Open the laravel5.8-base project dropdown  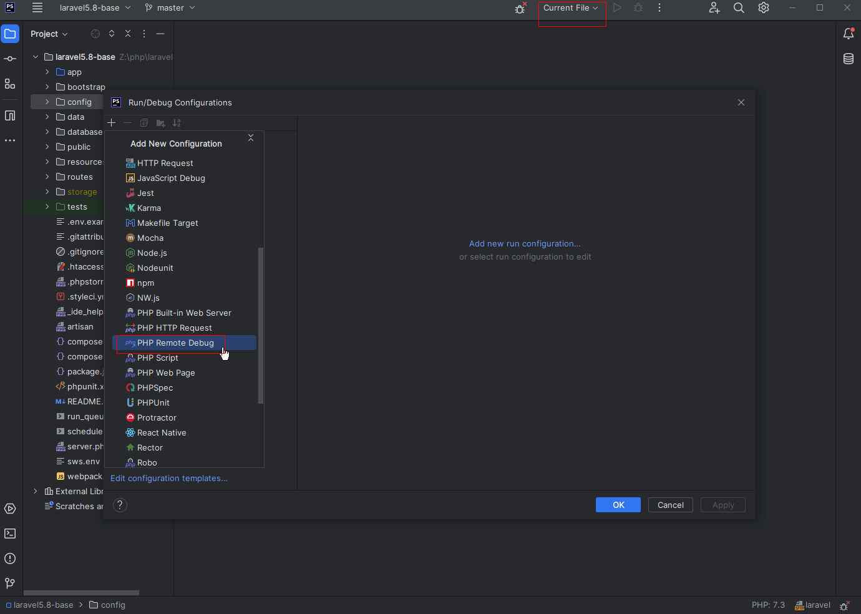coord(95,8)
